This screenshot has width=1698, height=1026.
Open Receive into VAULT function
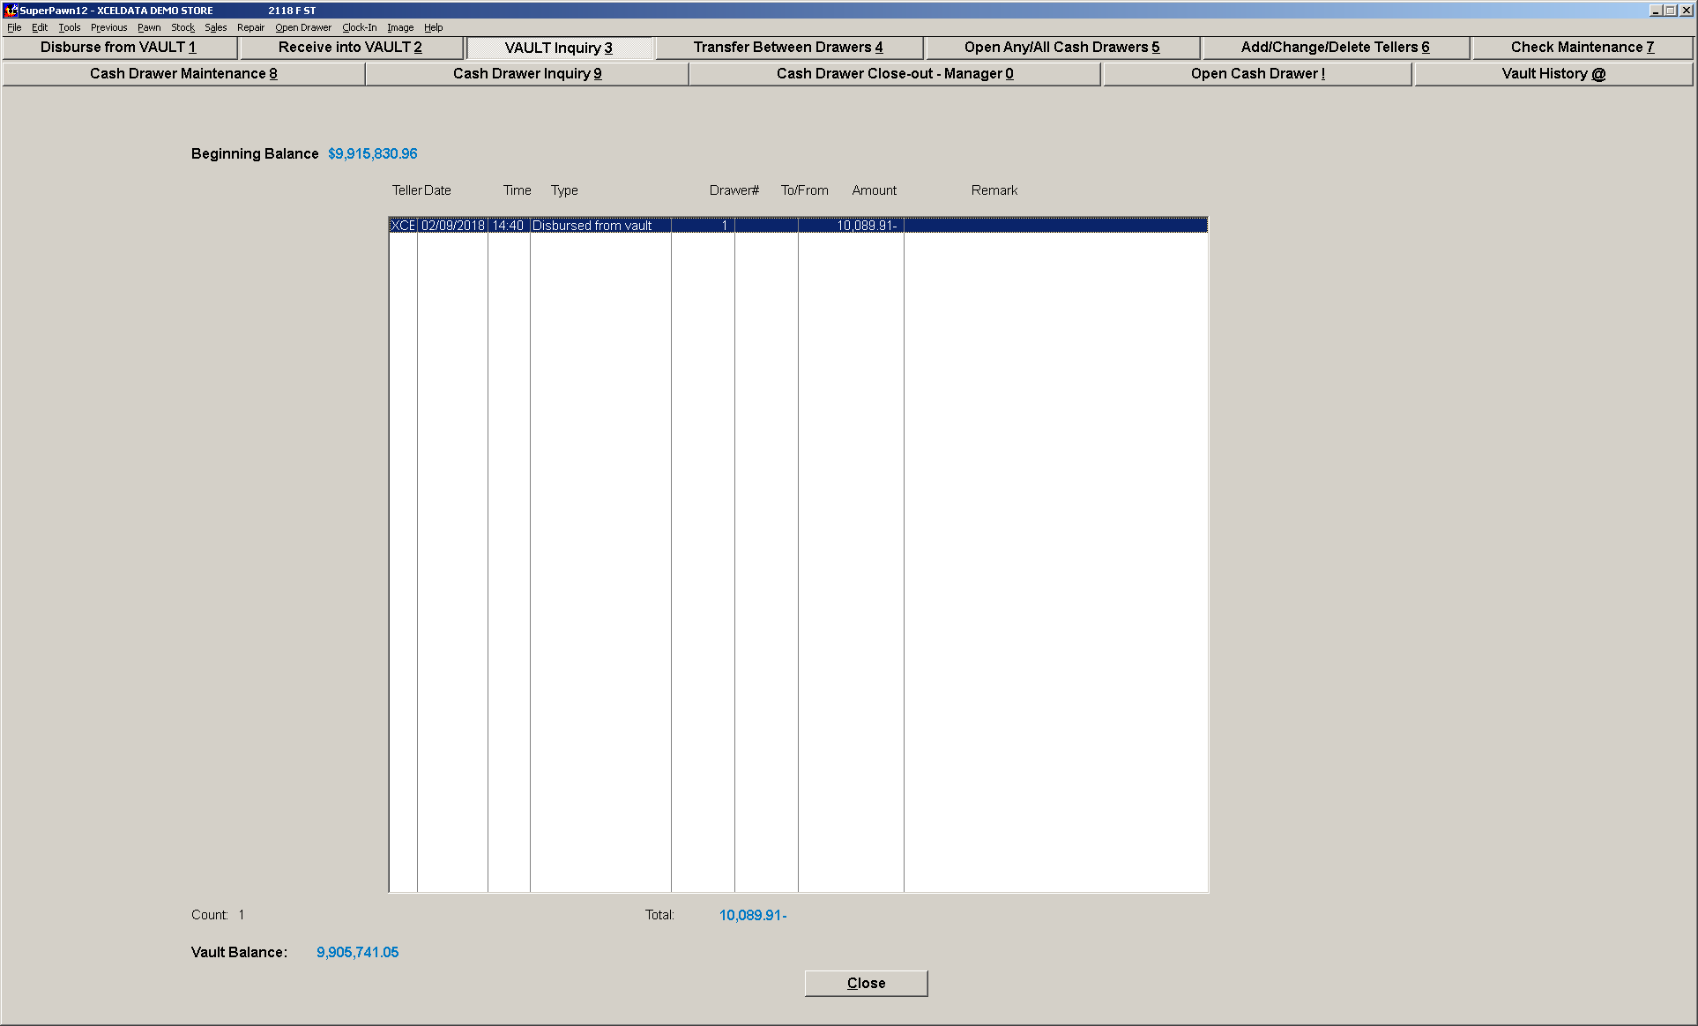coord(350,48)
